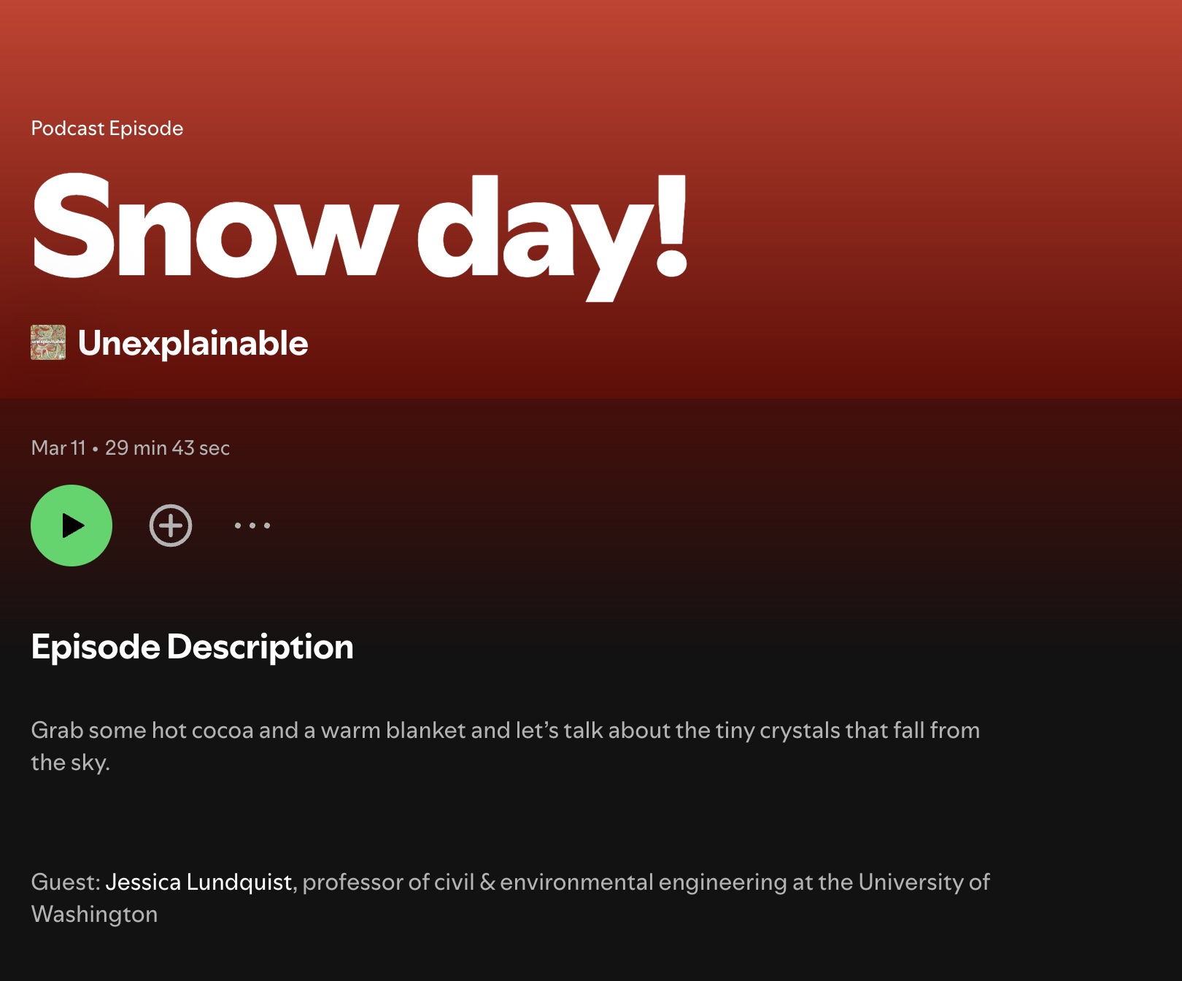Click the 'the sky.' description ending

(70, 762)
